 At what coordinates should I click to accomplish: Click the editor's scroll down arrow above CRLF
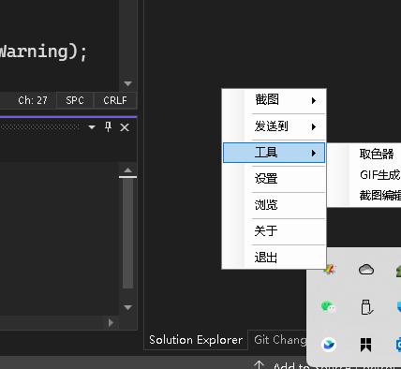coord(127,83)
